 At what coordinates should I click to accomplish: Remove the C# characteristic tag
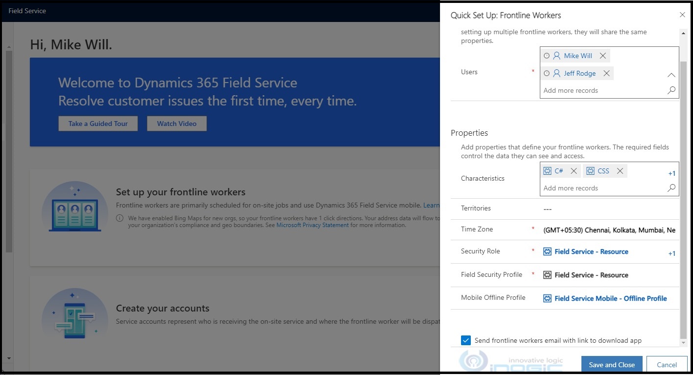click(574, 171)
